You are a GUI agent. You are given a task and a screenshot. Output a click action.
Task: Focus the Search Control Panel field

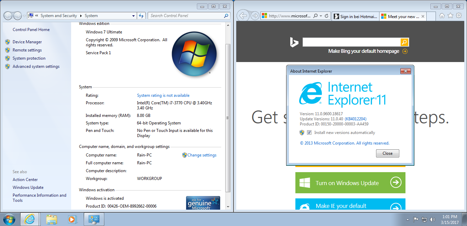click(186, 16)
